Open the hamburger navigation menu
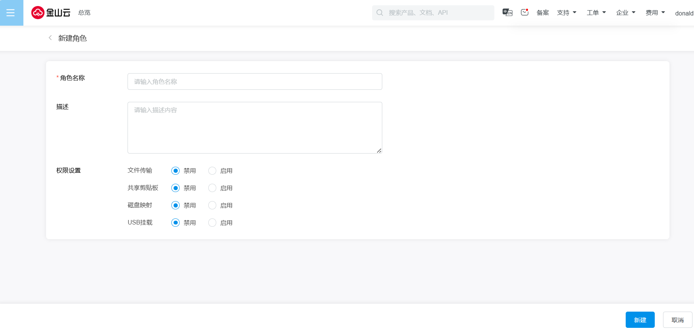 11,13
